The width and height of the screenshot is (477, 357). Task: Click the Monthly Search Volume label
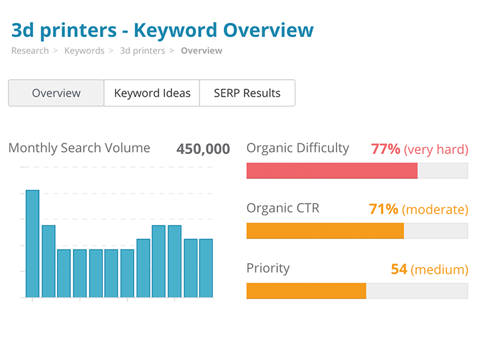point(79,148)
